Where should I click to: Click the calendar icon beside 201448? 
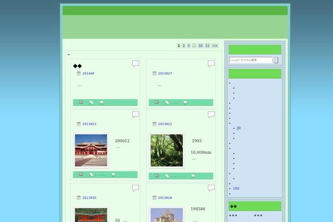click(x=79, y=73)
